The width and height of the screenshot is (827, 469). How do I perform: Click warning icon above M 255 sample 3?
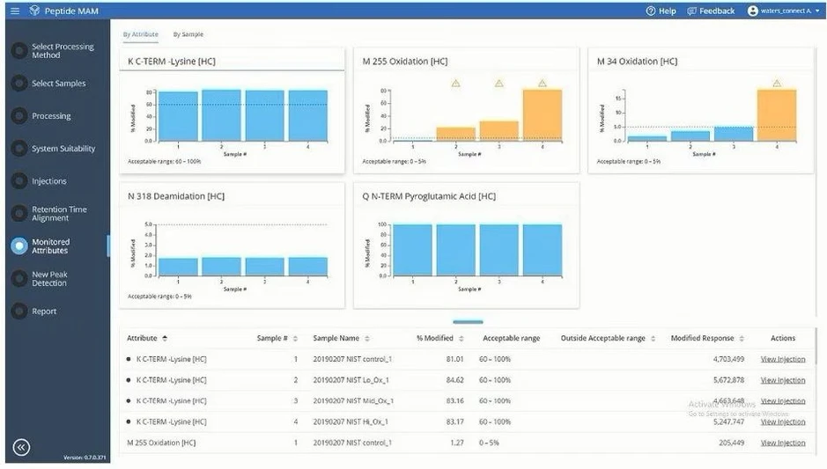pos(499,84)
